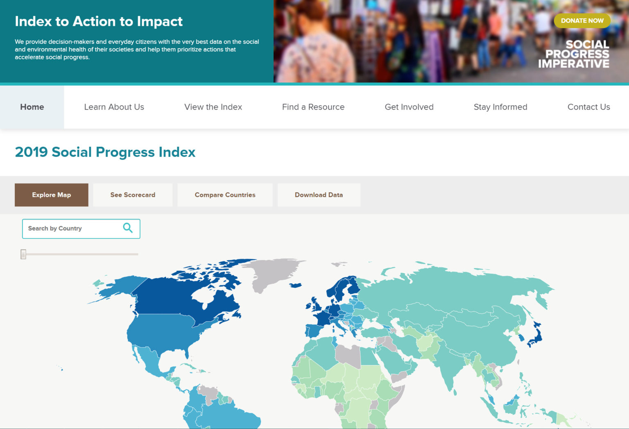
Task: Select the Explore Map tab
Action: point(51,195)
